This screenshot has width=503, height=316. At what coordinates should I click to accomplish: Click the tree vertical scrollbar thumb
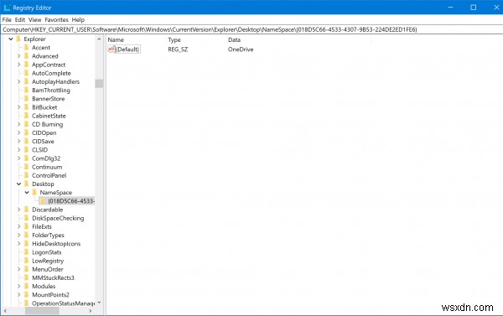[x=99, y=84]
